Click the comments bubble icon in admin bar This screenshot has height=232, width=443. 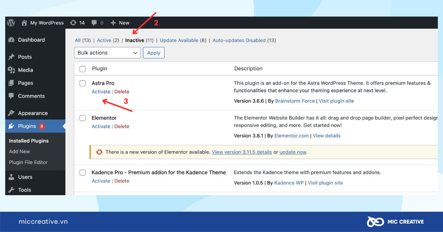(95, 23)
